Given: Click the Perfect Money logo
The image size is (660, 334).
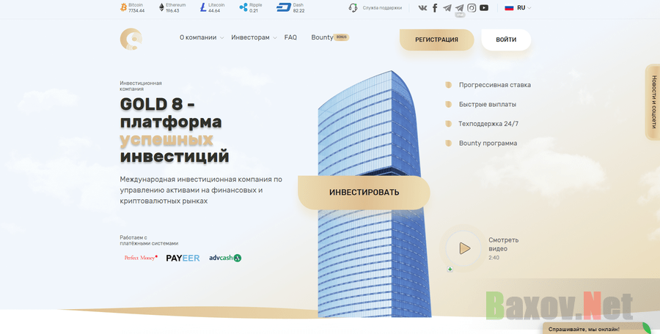Looking at the screenshot, I should tap(141, 258).
